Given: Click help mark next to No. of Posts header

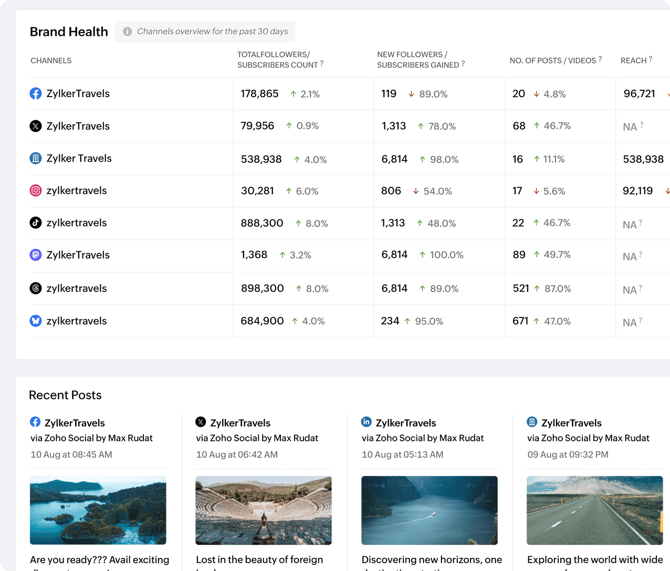Looking at the screenshot, I should 600,59.
